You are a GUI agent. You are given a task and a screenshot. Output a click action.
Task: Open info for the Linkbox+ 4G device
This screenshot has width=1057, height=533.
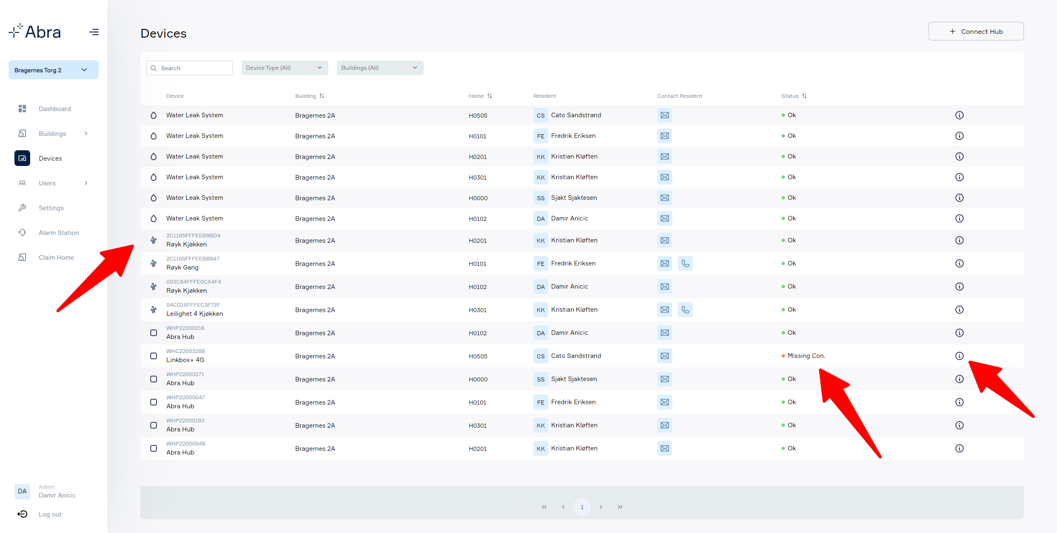(x=959, y=356)
